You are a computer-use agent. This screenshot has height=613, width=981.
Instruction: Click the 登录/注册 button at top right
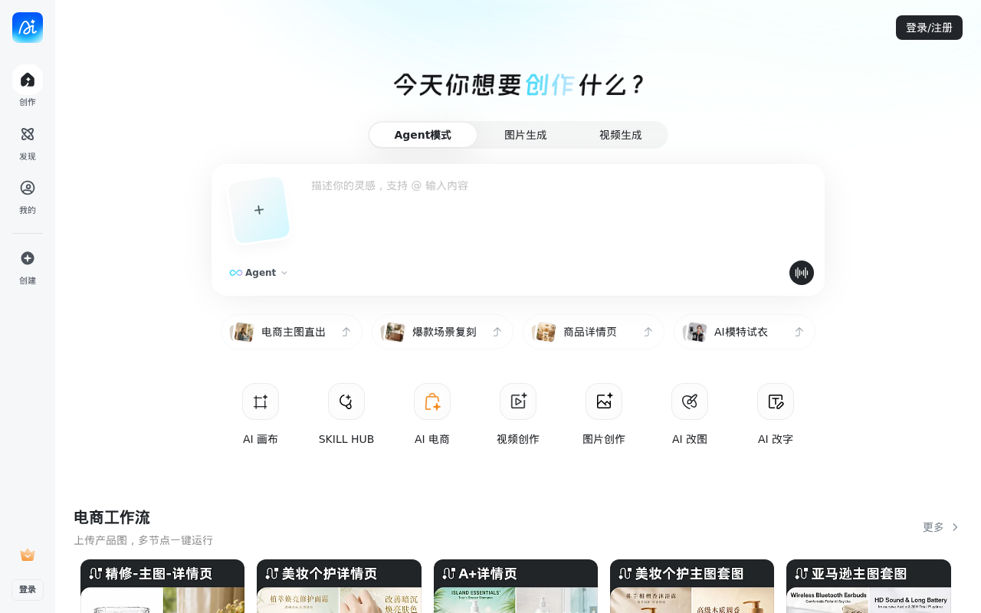pos(929,28)
